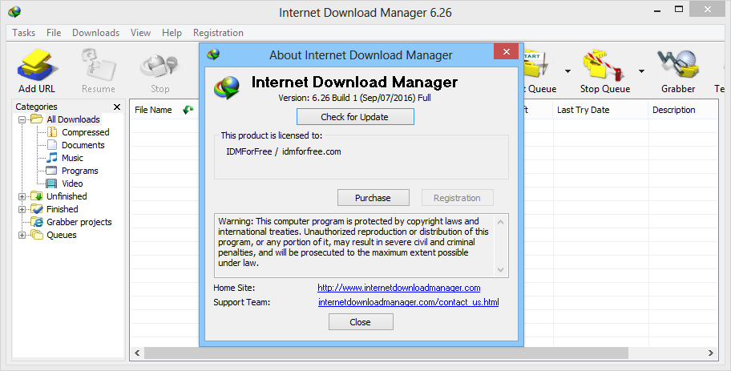The image size is (731, 371).
Task: Expand the Finished tree node
Action: 22,209
